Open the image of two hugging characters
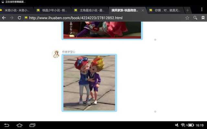Viewport: 207px width, 129px height. point(89,83)
